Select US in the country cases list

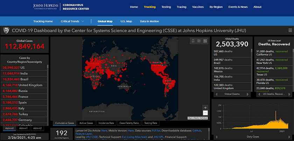pyautogui.click(x=22, y=67)
